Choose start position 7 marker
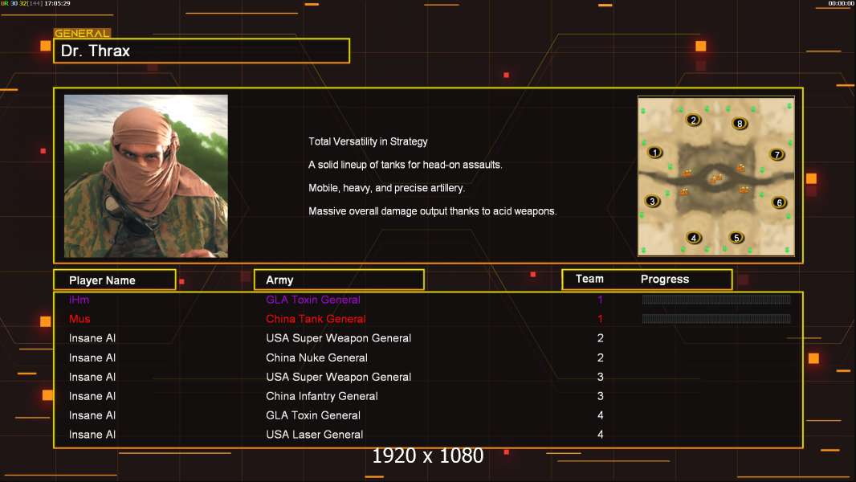This screenshot has width=856, height=482. [x=777, y=154]
